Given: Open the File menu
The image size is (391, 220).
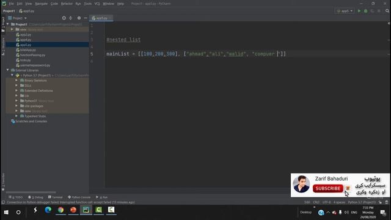Looking at the screenshot, I should 11,4.
